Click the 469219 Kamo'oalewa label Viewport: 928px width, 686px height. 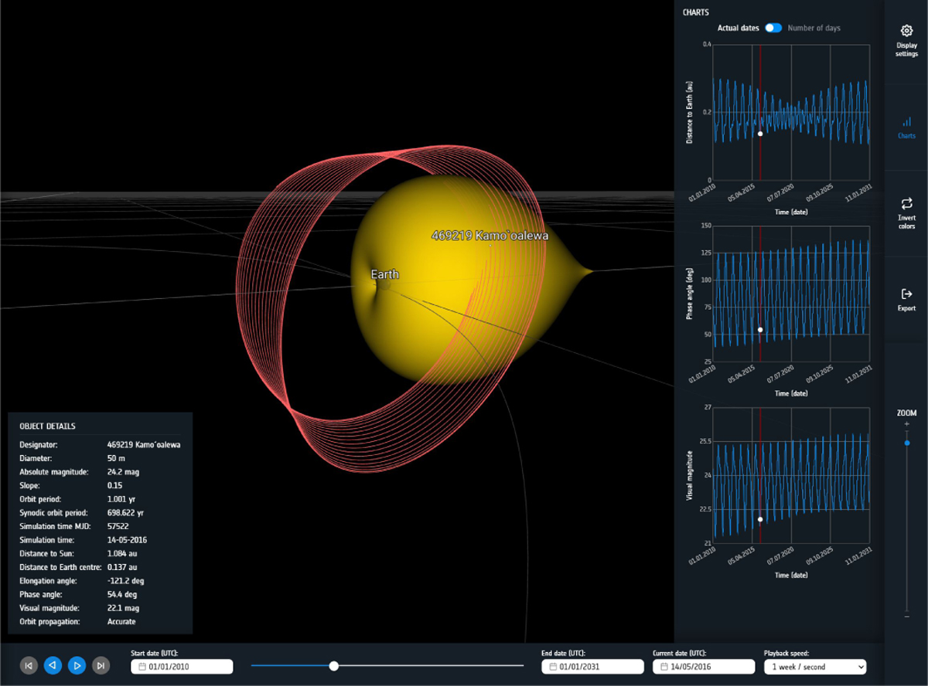click(x=489, y=234)
